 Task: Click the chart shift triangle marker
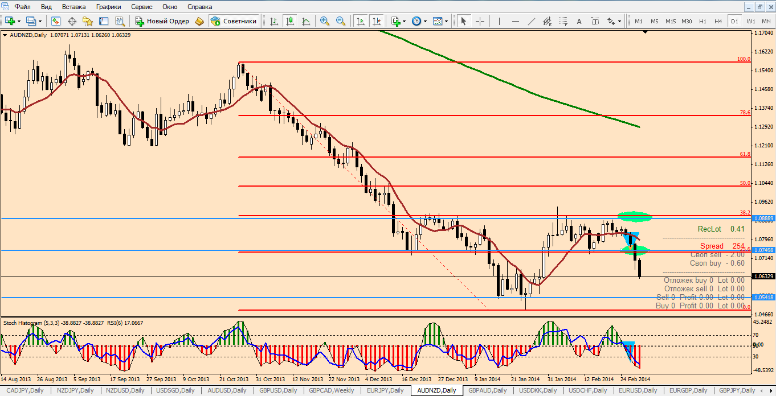click(x=645, y=32)
